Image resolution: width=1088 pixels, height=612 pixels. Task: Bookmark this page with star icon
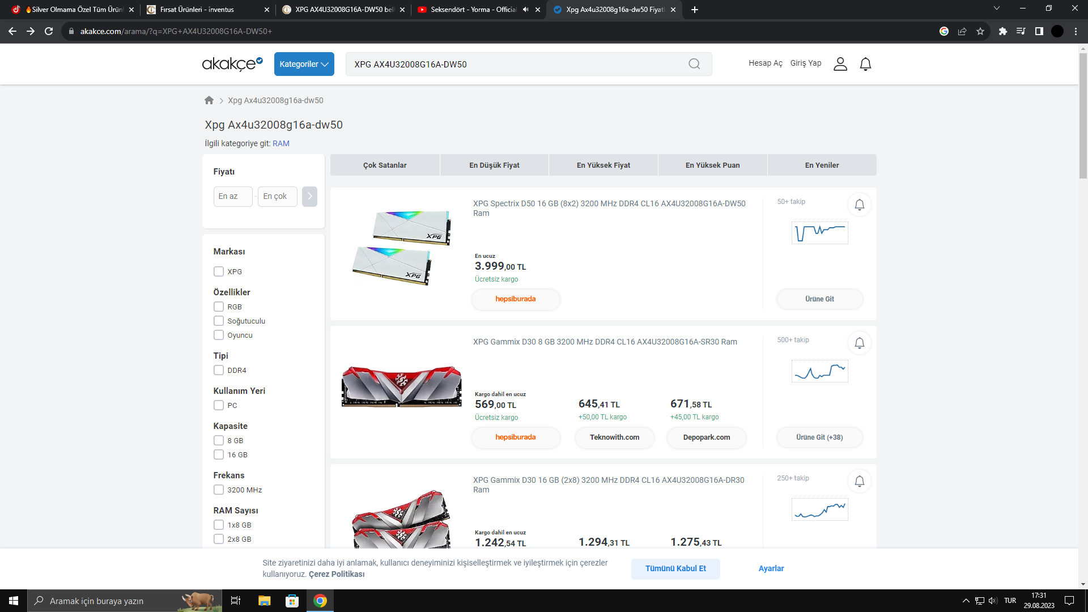click(980, 31)
